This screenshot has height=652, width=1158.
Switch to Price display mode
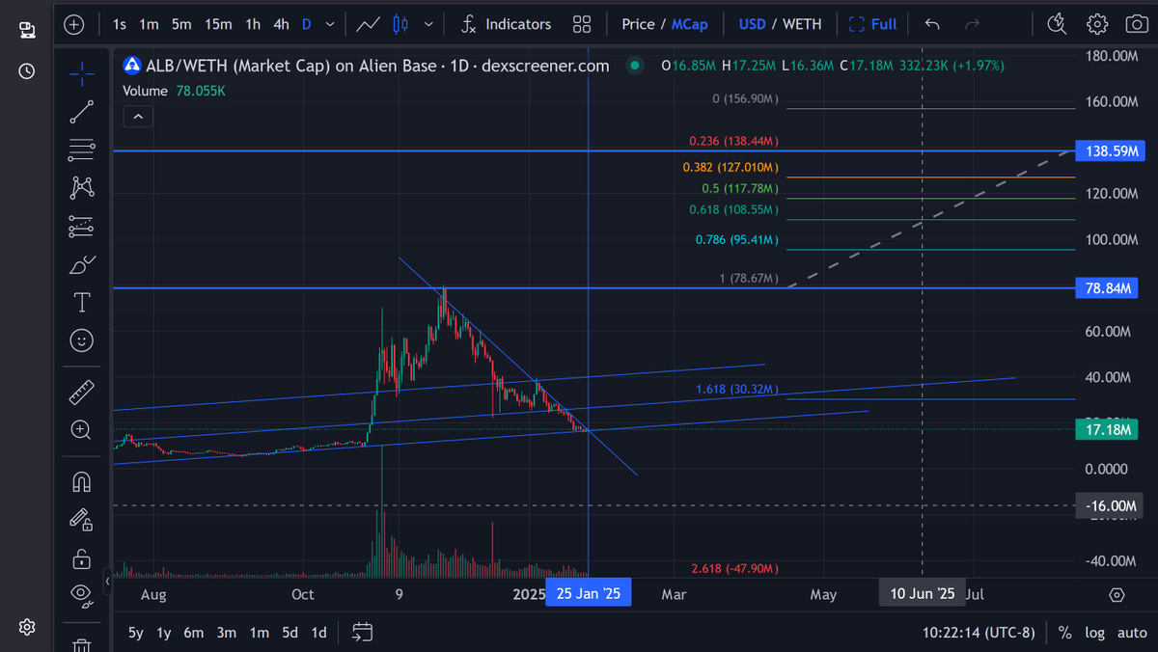[639, 24]
